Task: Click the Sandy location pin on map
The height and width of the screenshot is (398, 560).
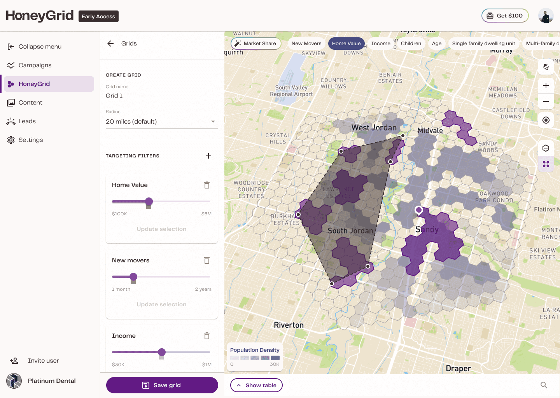Action: tap(419, 210)
